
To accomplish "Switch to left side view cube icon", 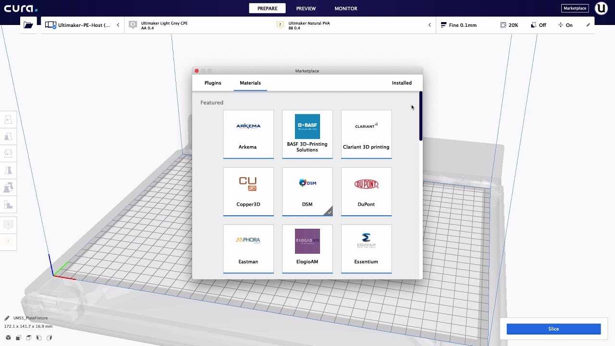I will (x=39, y=337).
